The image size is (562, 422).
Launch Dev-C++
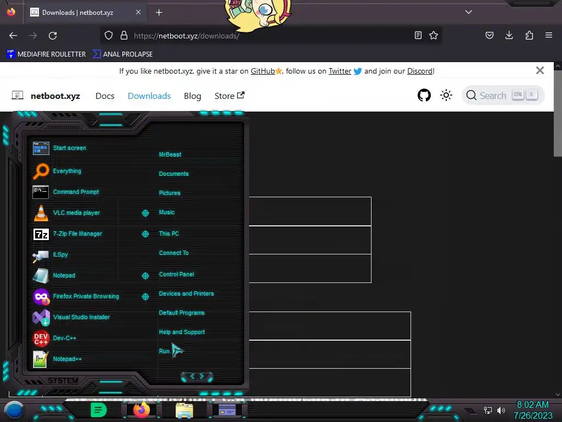point(54,338)
